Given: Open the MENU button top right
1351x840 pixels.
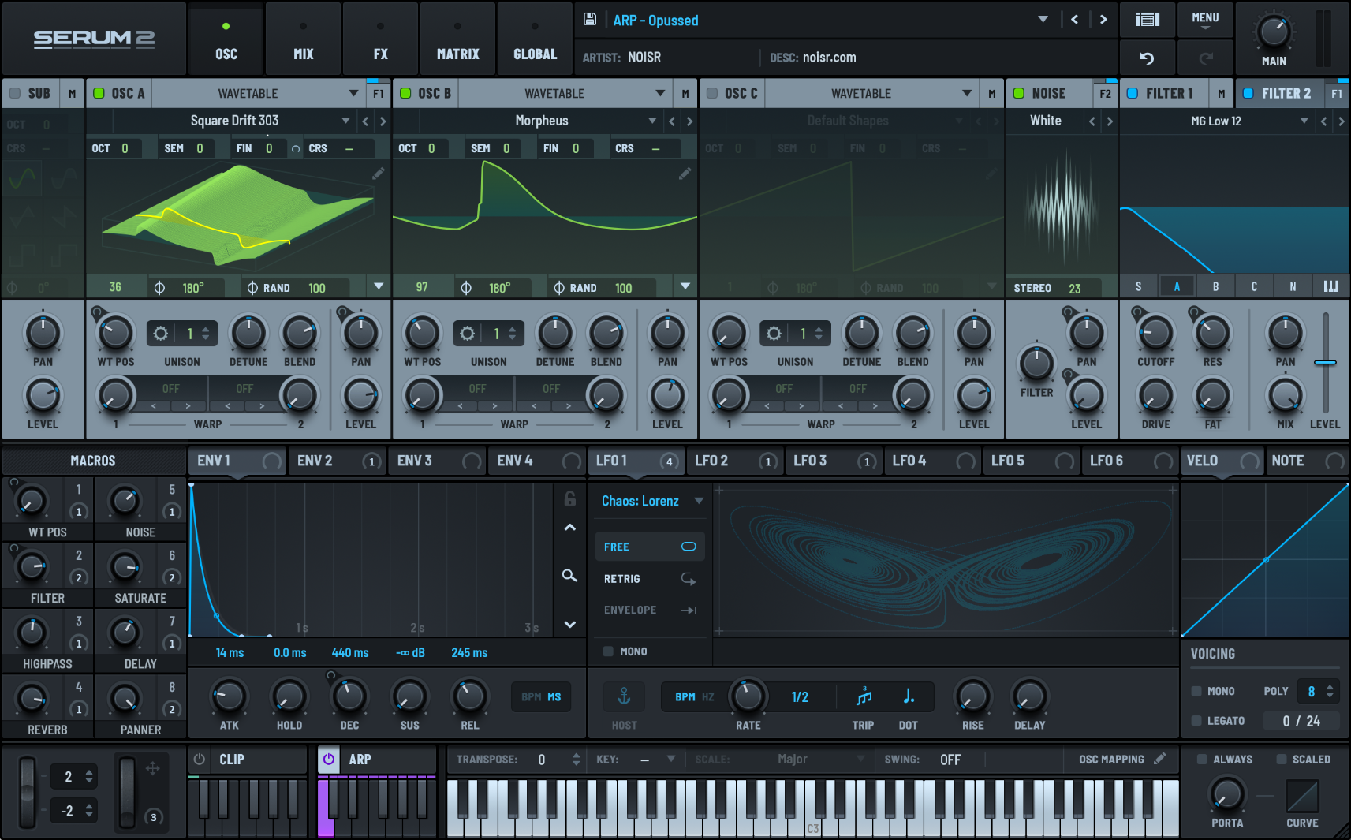Looking at the screenshot, I should pyautogui.click(x=1204, y=19).
